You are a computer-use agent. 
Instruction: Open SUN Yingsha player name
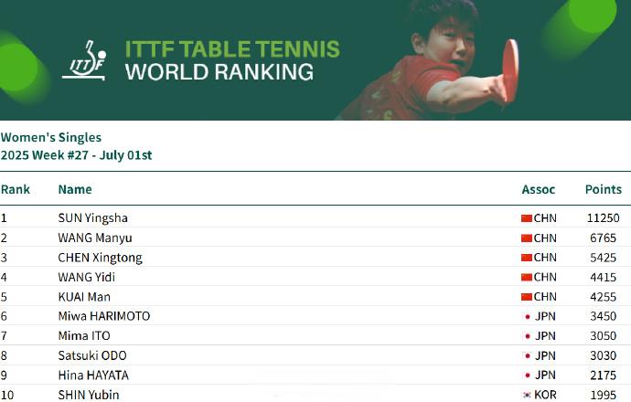[x=93, y=217]
